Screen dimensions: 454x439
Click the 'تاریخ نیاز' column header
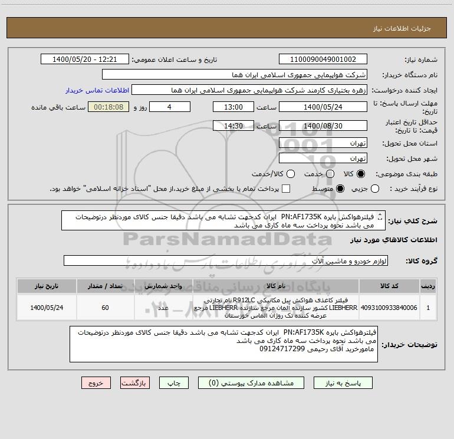47,286
